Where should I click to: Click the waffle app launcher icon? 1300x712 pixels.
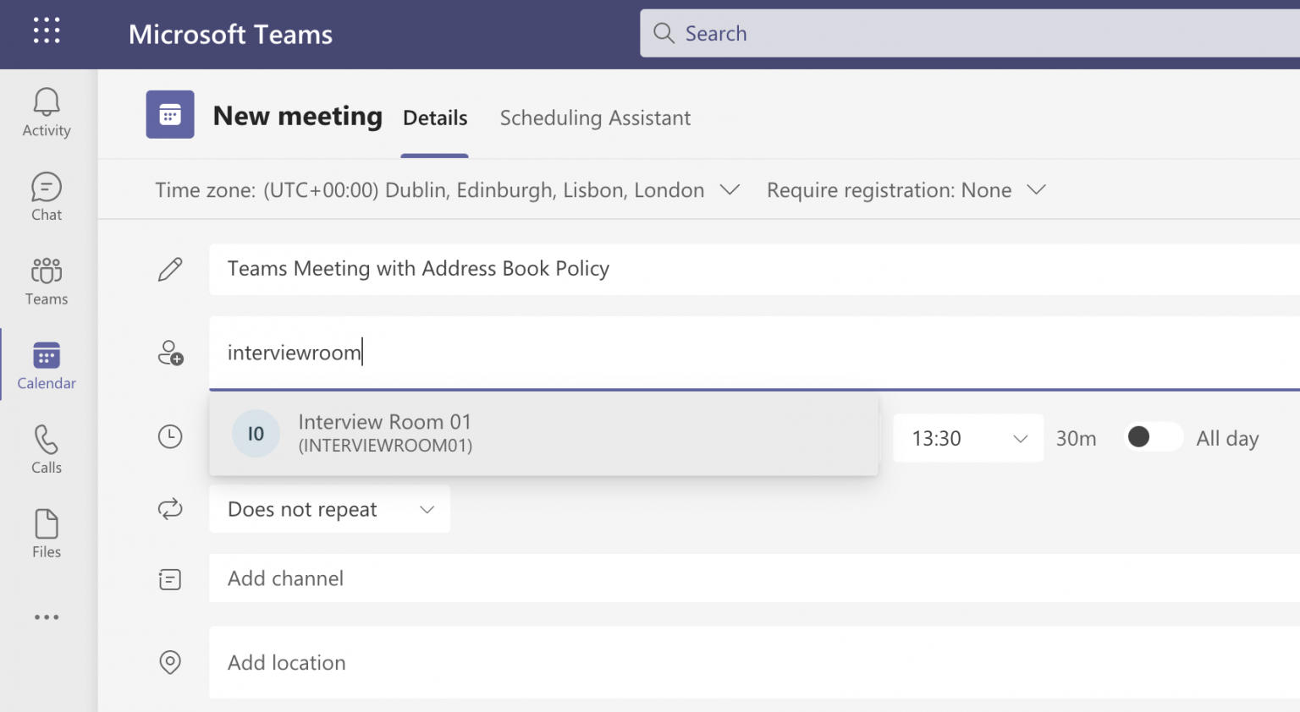(47, 30)
